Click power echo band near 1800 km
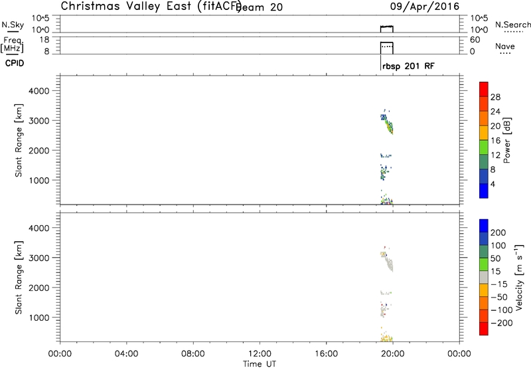 coord(386,156)
